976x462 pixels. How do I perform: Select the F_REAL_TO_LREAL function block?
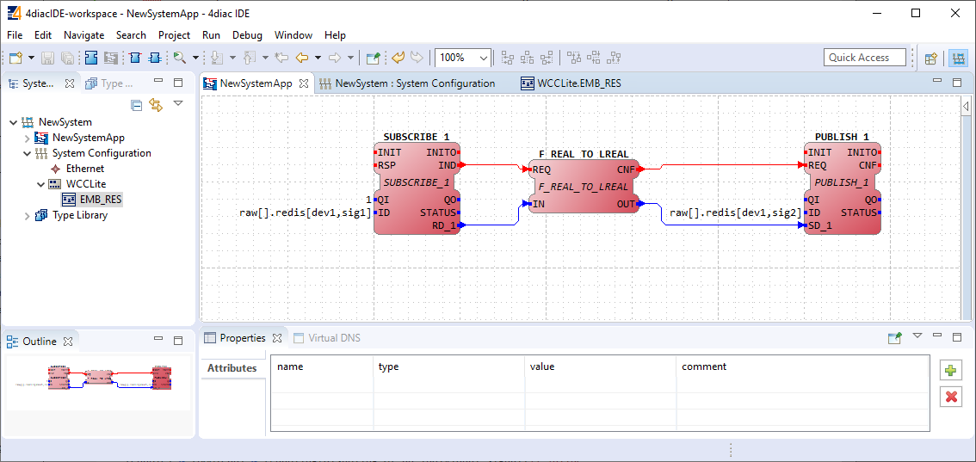(584, 186)
